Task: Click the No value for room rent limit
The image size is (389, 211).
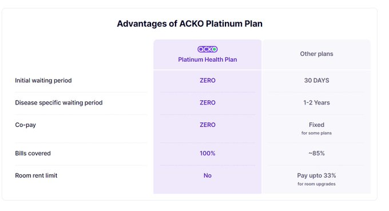Action: [x=208, y=176]
